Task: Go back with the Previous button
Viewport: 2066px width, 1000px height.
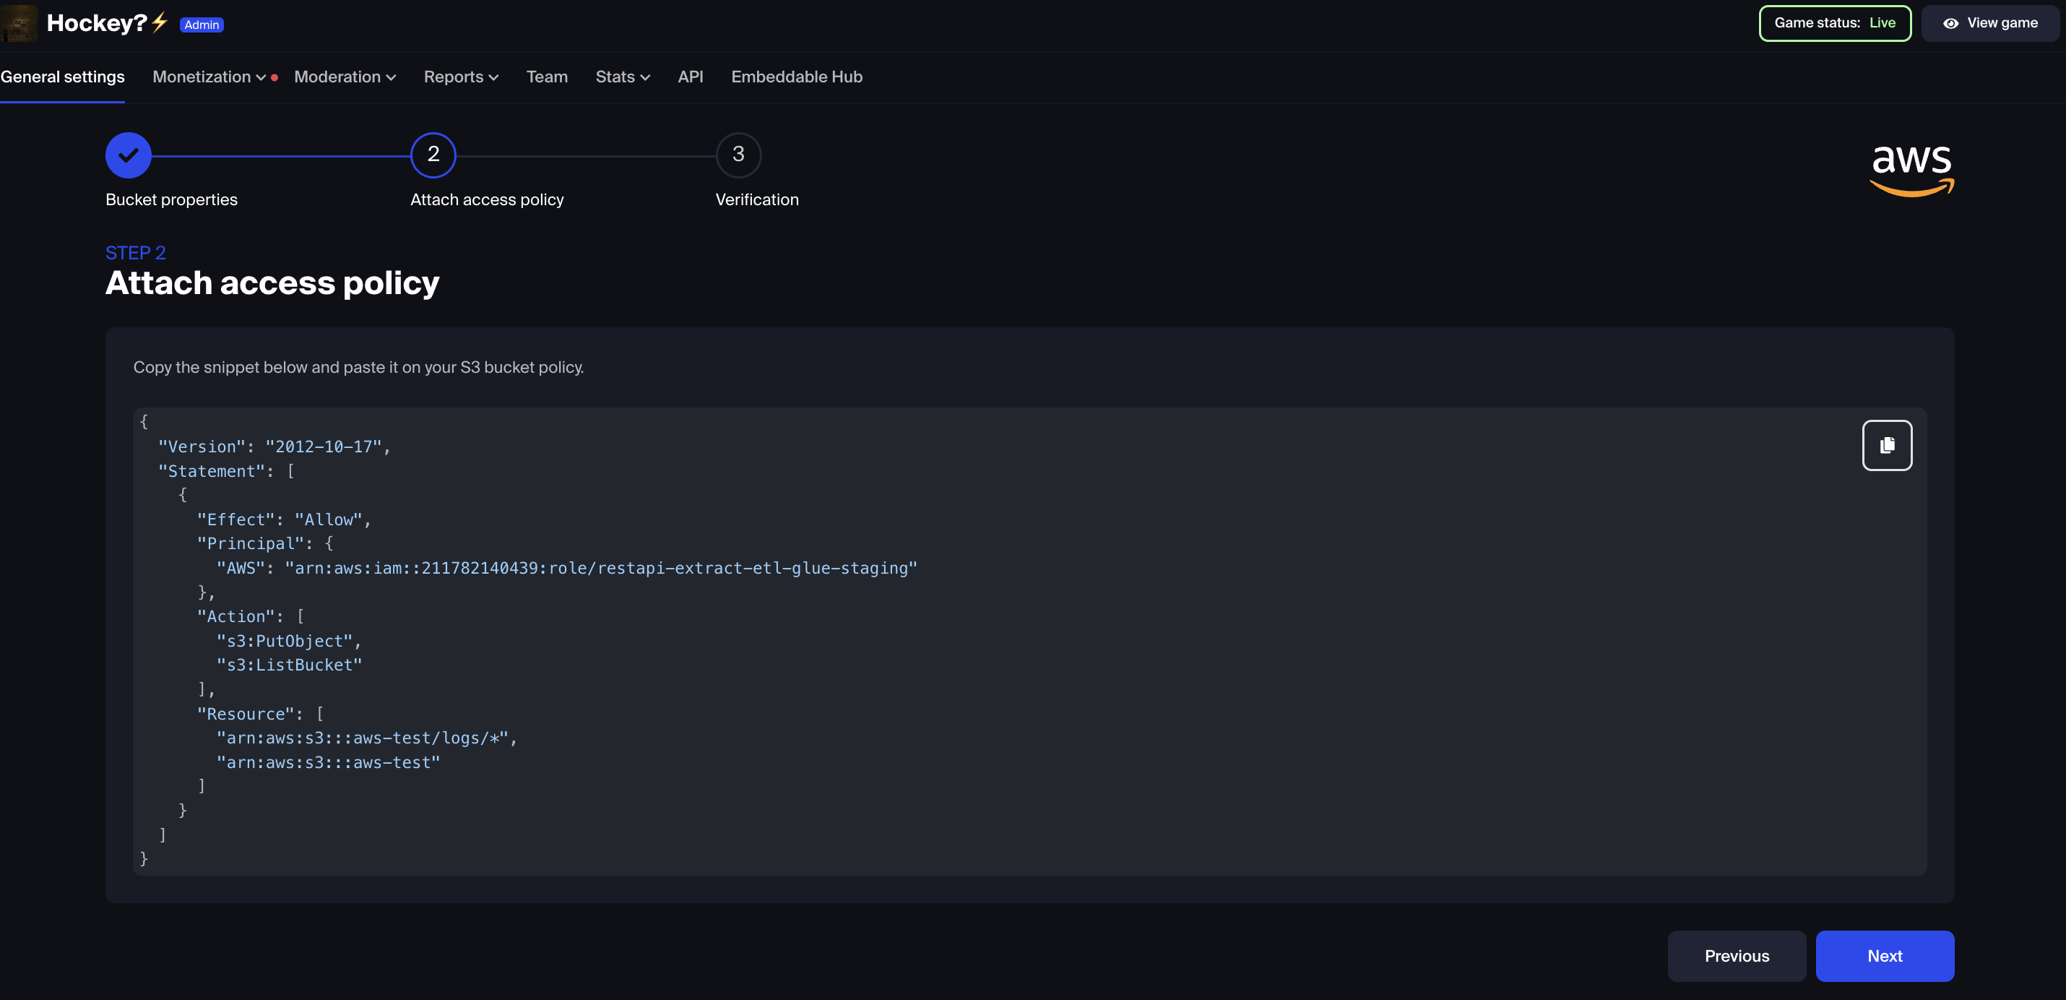Action: (1737, 956)
